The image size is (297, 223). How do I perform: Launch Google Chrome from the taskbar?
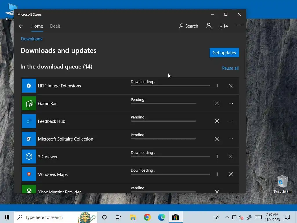pyautogui.click(x=147, y=217)
